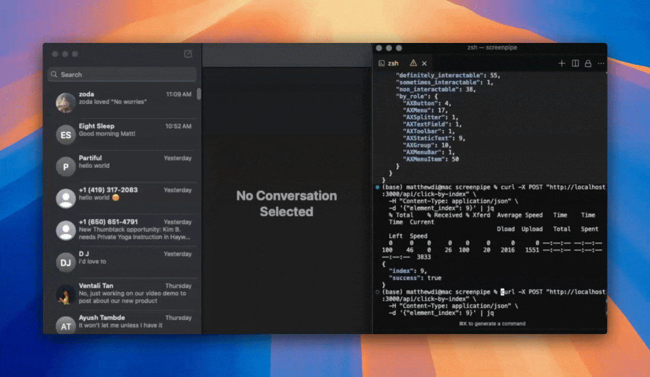Click the lock icon in the terminal toolbar
The image size is (650, 377).
point(588,63)
